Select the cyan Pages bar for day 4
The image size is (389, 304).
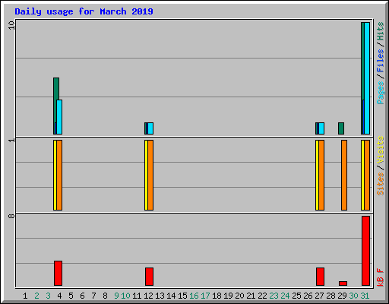59,117
